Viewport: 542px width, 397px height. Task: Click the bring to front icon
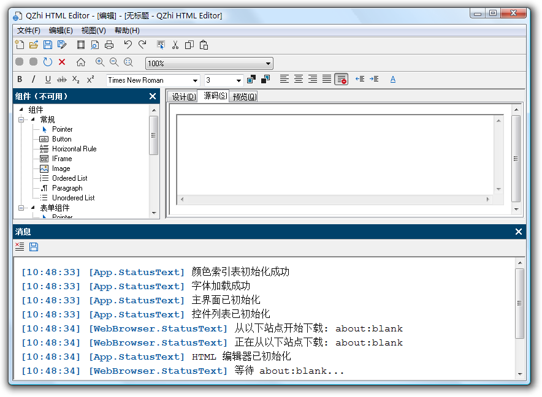pos(251,80)
